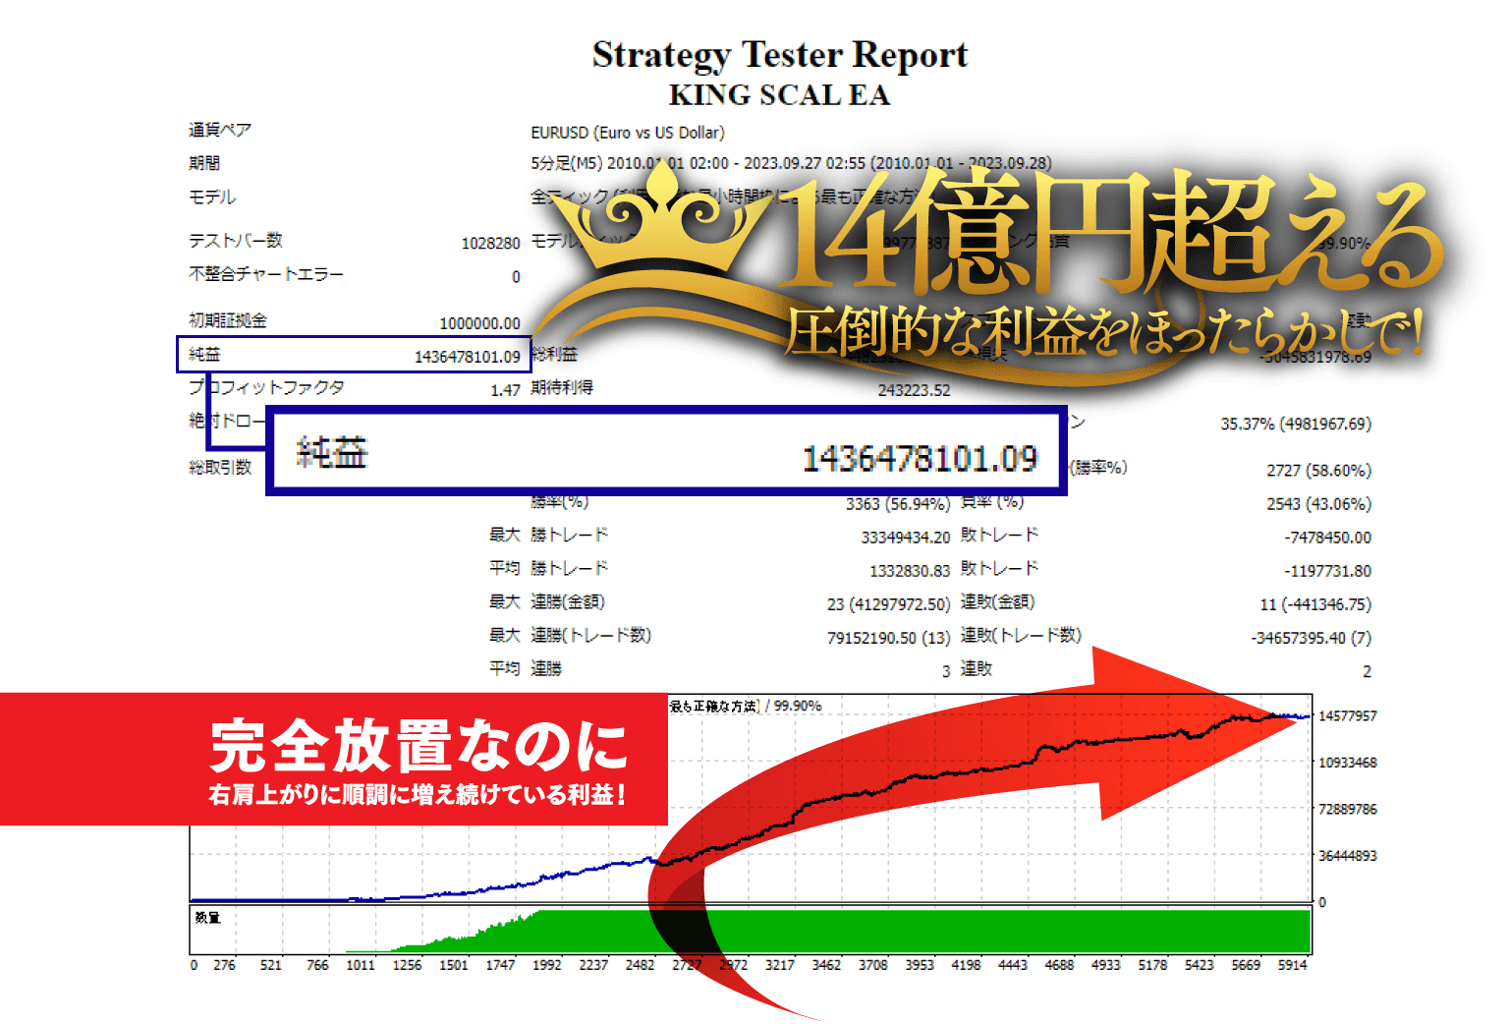Image resolution: width=1509 pixels, height=1024 pixels.
Task: Click the enlarged 1436478101.09 net profit value
Action: pos(920,458)
